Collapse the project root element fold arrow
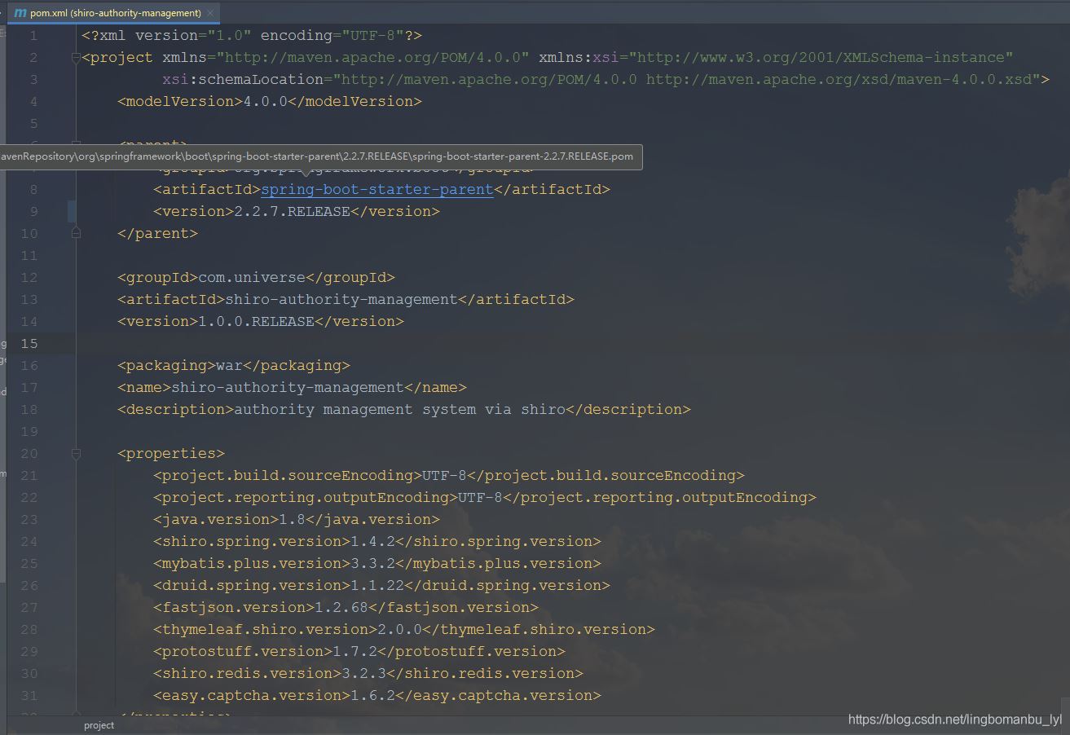The width and height of the screenshot is (1070, 735). (x=76, y=57)
